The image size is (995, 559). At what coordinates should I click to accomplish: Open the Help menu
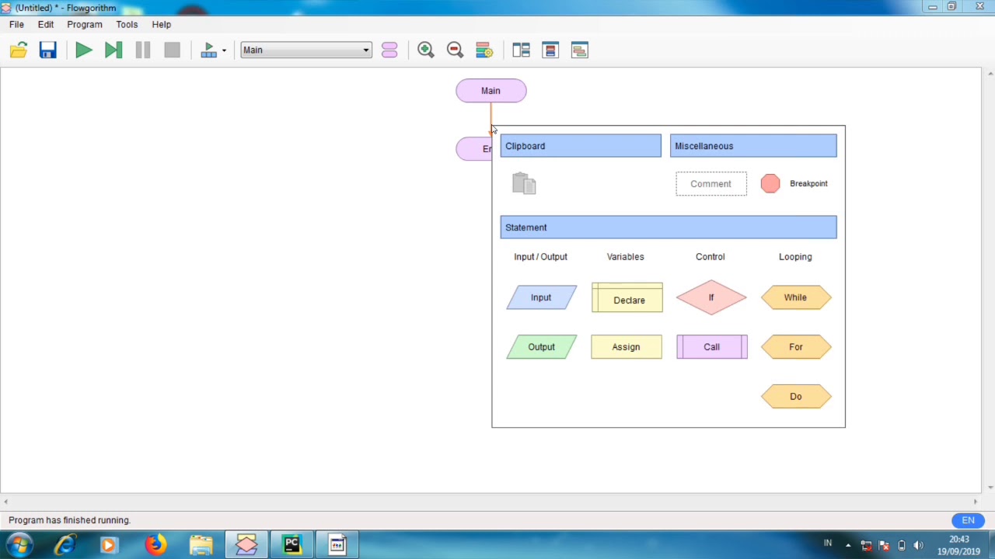pos(162,24)
